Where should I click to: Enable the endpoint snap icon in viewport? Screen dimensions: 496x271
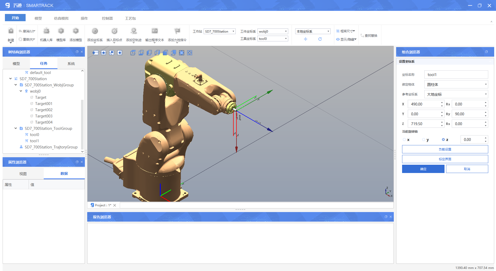(x=95, y=53)
